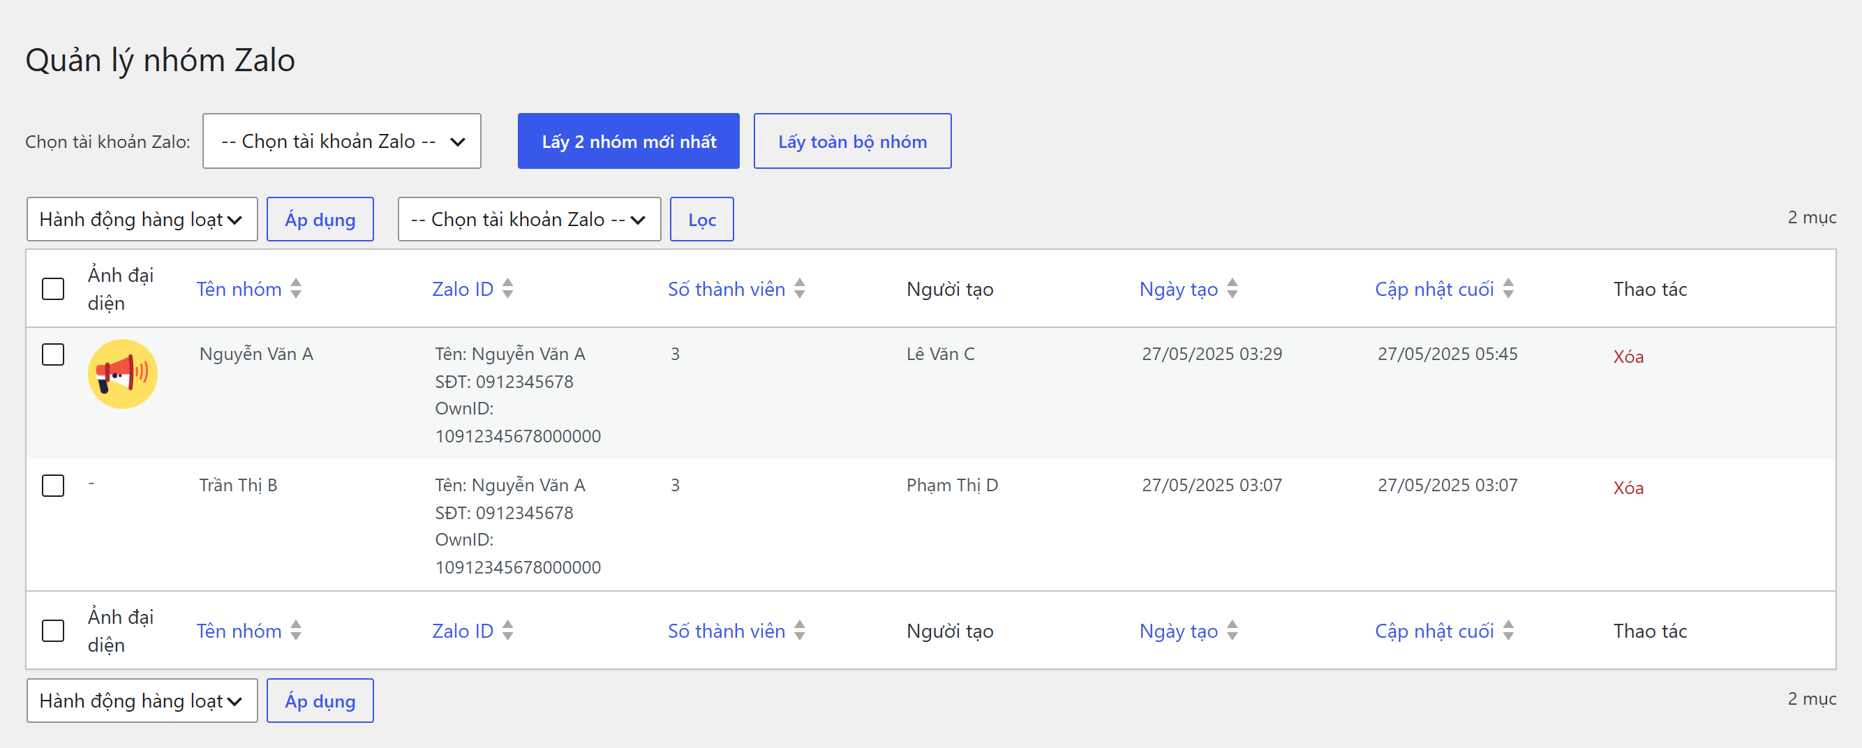Viewport: 1862px width, 748px height.
Task: Click member count '3' in Phạm Thị D row
Action: pos(674,485)
